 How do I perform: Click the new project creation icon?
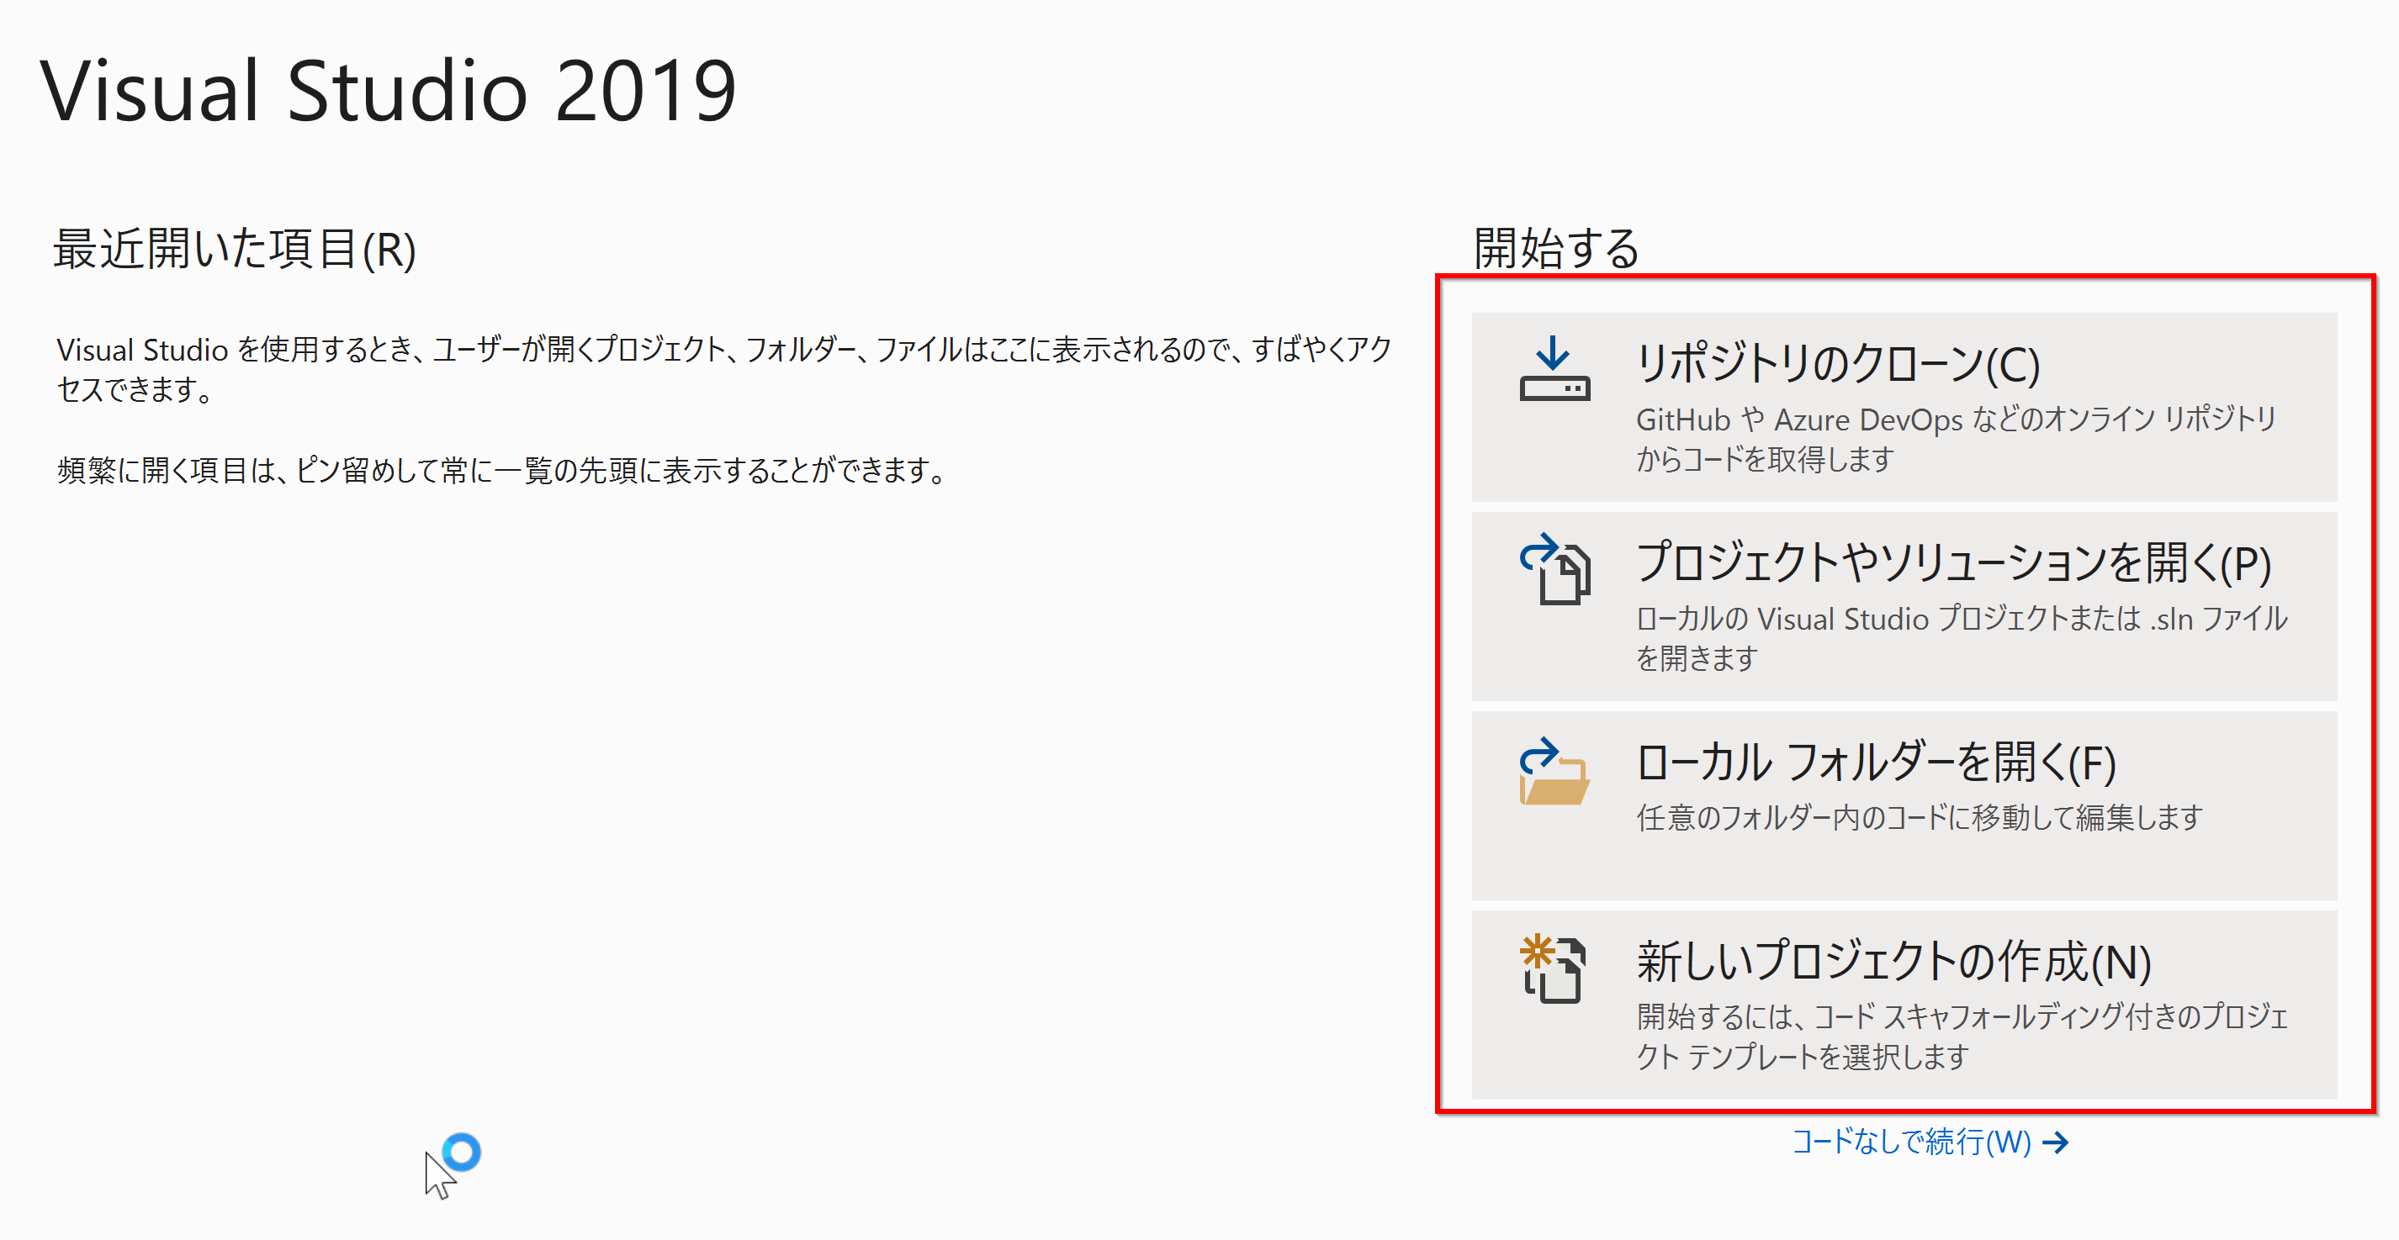click(1553, 968)
